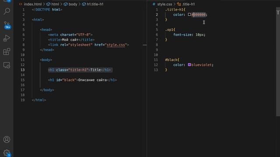Click the <!DOCTYPE html> line

point(47,10)
